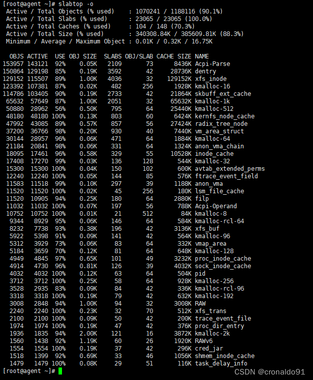Click the 'Minimum / Average / Maximum Object' label

tap(65, 41)
